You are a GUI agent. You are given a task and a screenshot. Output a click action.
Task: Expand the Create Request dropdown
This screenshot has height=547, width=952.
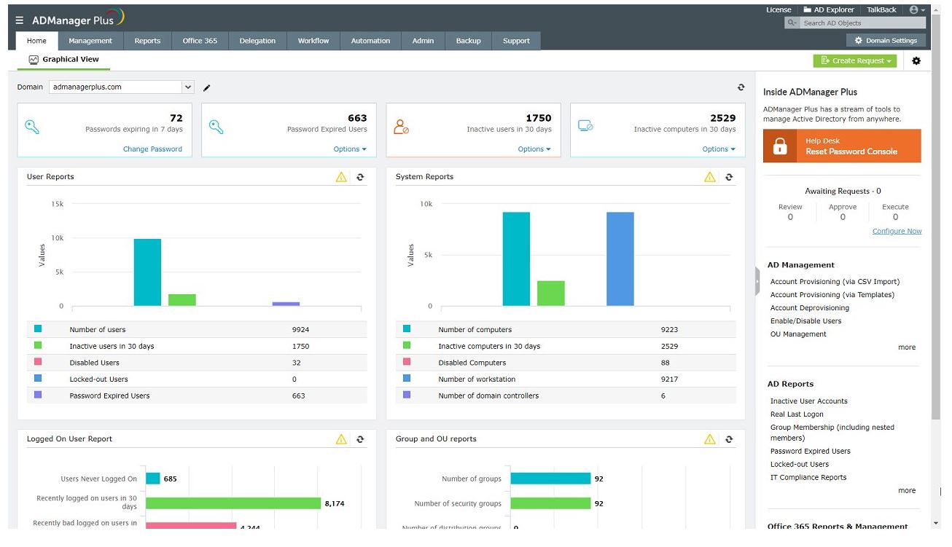(x=855, y=61)
